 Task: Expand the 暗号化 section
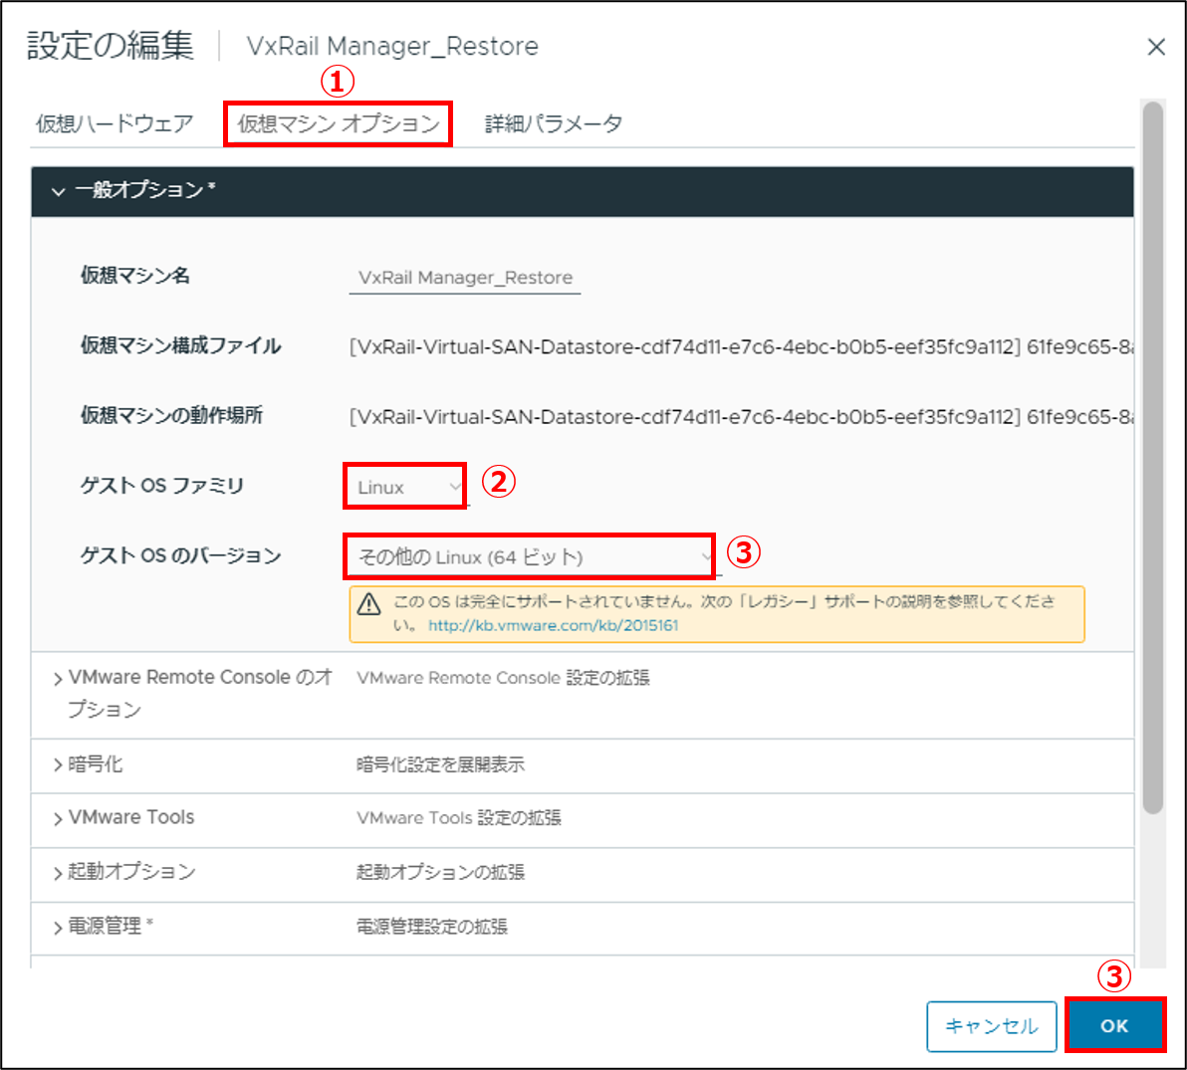[x=58, y=765]
